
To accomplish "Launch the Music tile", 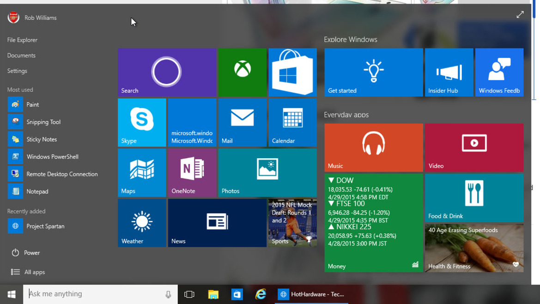I will [x=374, y=148].
